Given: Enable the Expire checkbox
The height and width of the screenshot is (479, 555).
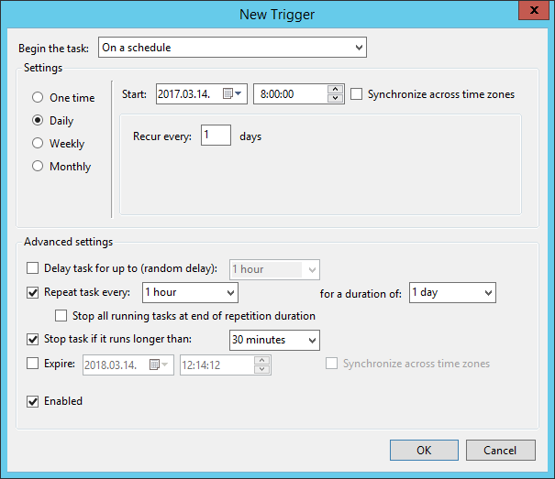Looking at the screenshot, I should point(34,364).
